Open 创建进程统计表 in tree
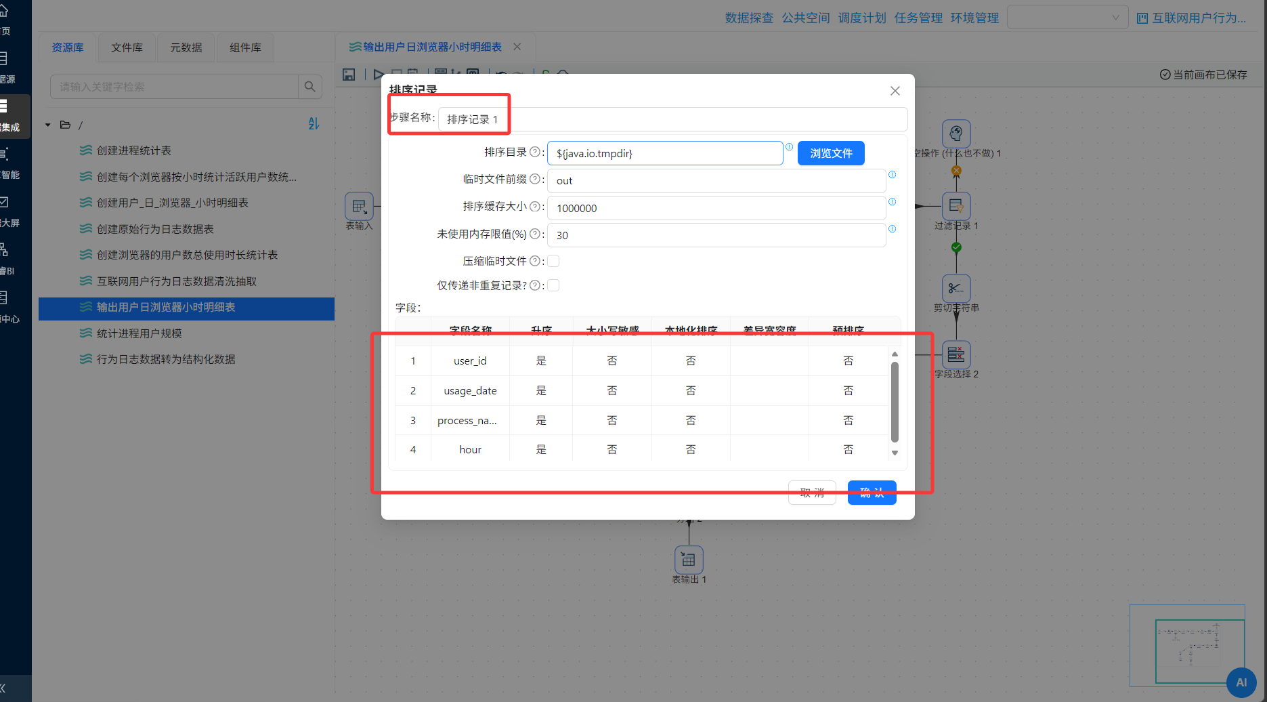Viewport: 1267px width, 702px height. pos(134,150)
